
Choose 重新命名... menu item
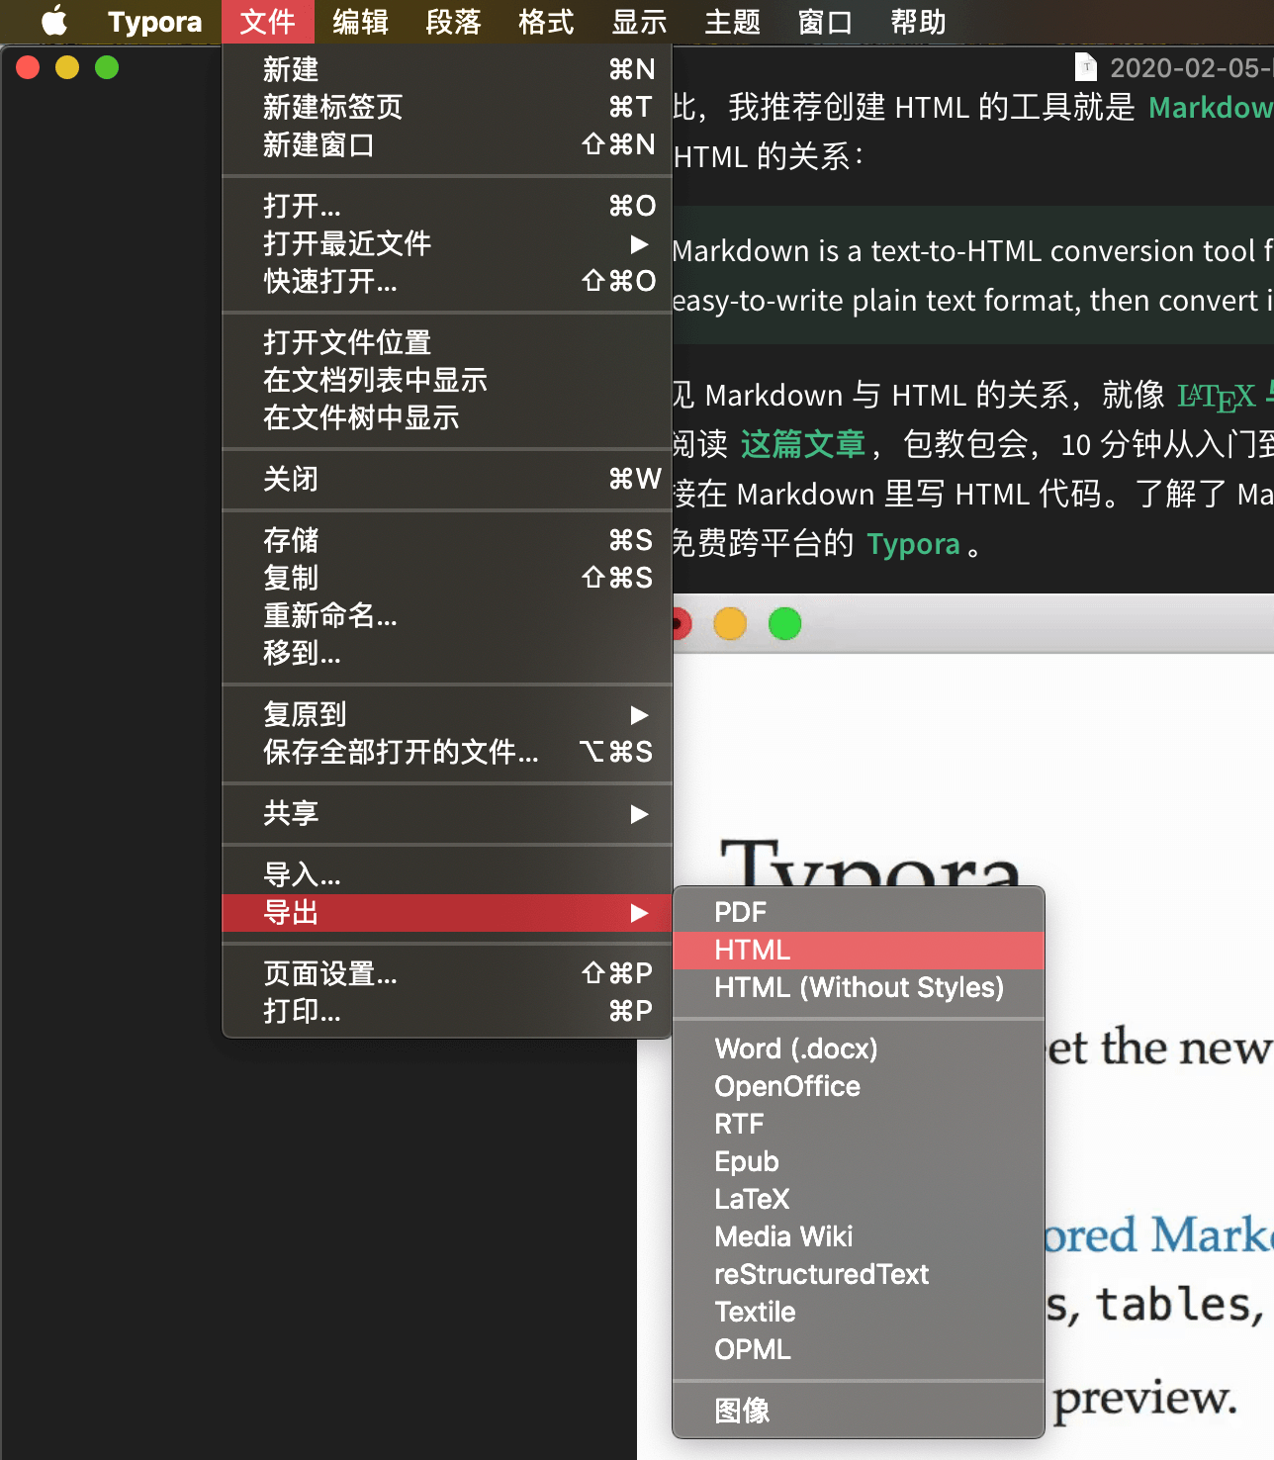[x=447, y=615]
